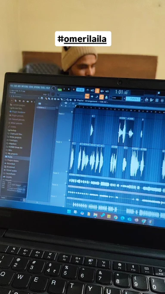This screenshot has height=294, width=165.
Task: Open the Piano roll shortcut icon
Action: point(151,100)
